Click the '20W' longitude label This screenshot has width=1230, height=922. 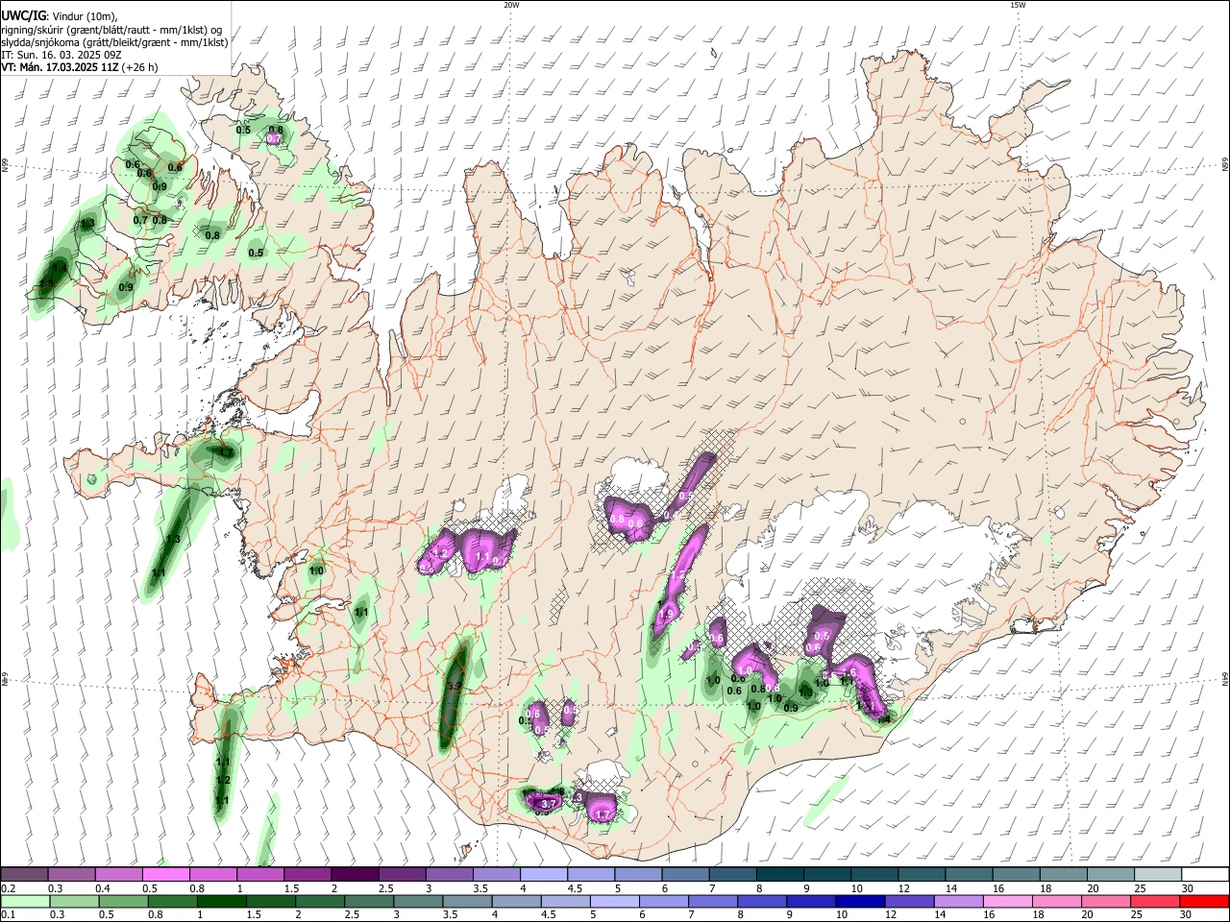click(511, 5)
